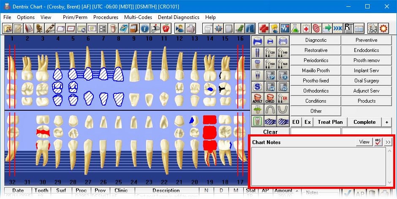Click the EO status button
This screenshot has width=397, height=199.
click(296, 122)
